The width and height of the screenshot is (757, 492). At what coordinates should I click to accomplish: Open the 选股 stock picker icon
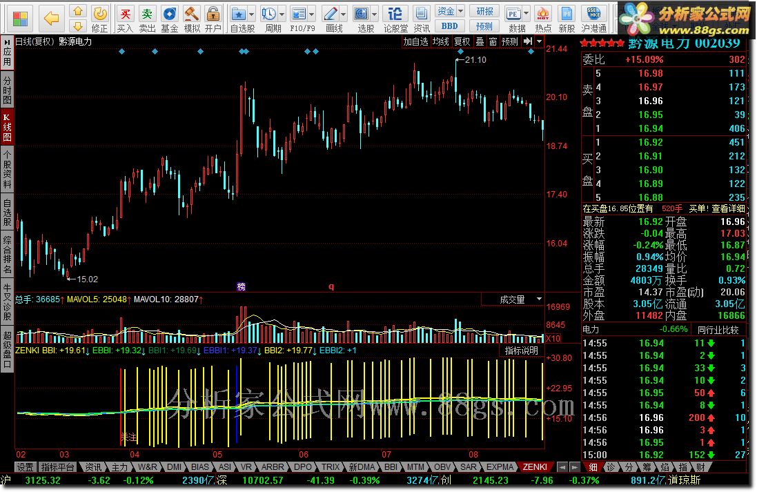coord(361,14)
